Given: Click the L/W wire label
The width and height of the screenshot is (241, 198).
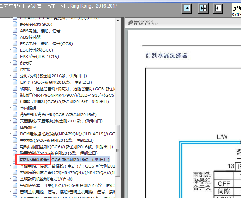Looking at the screenshot, I should 222,137.
